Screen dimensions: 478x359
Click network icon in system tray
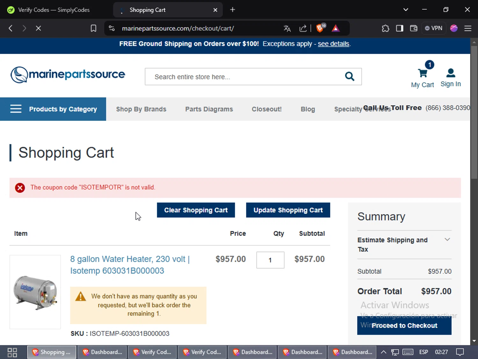pyautogui.click(x=395, y=352)
